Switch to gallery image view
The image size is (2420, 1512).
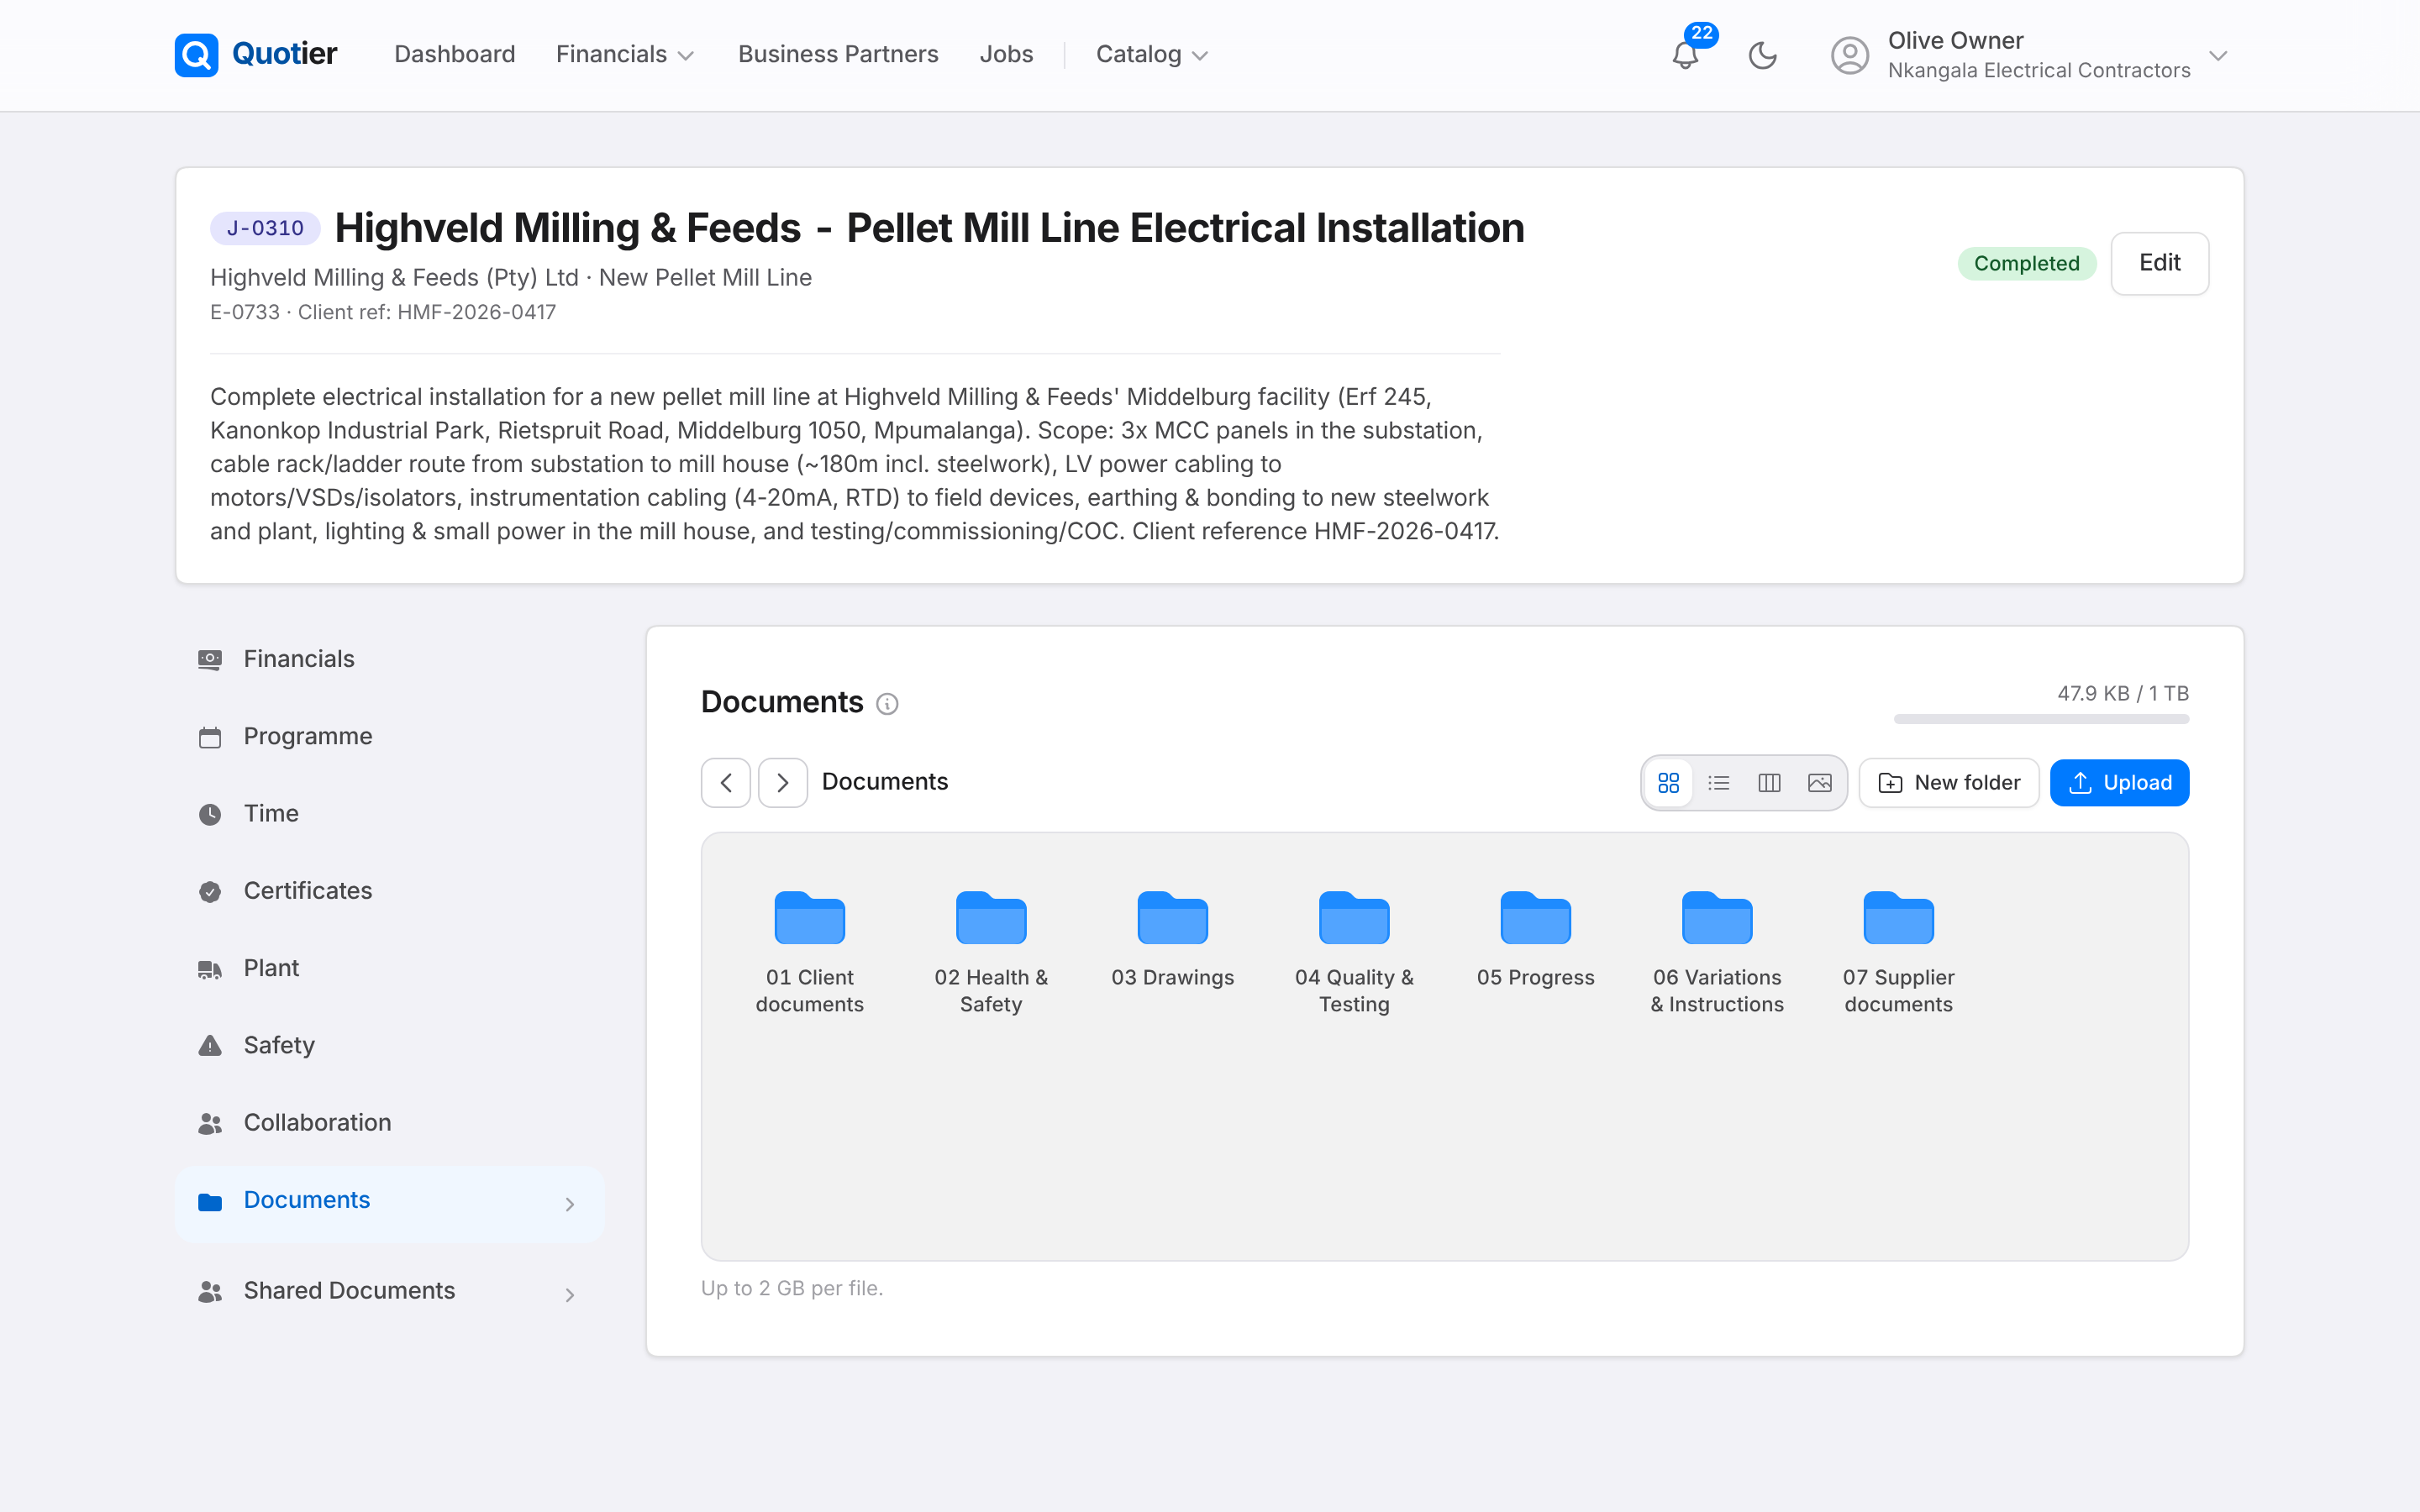pyautogui.click(x=1820, y=783)
